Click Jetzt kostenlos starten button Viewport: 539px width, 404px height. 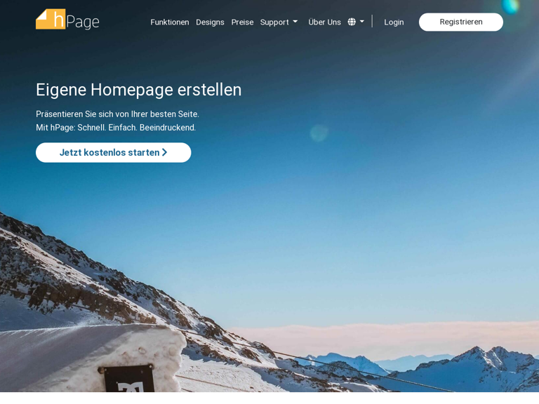tap(114, 152)
